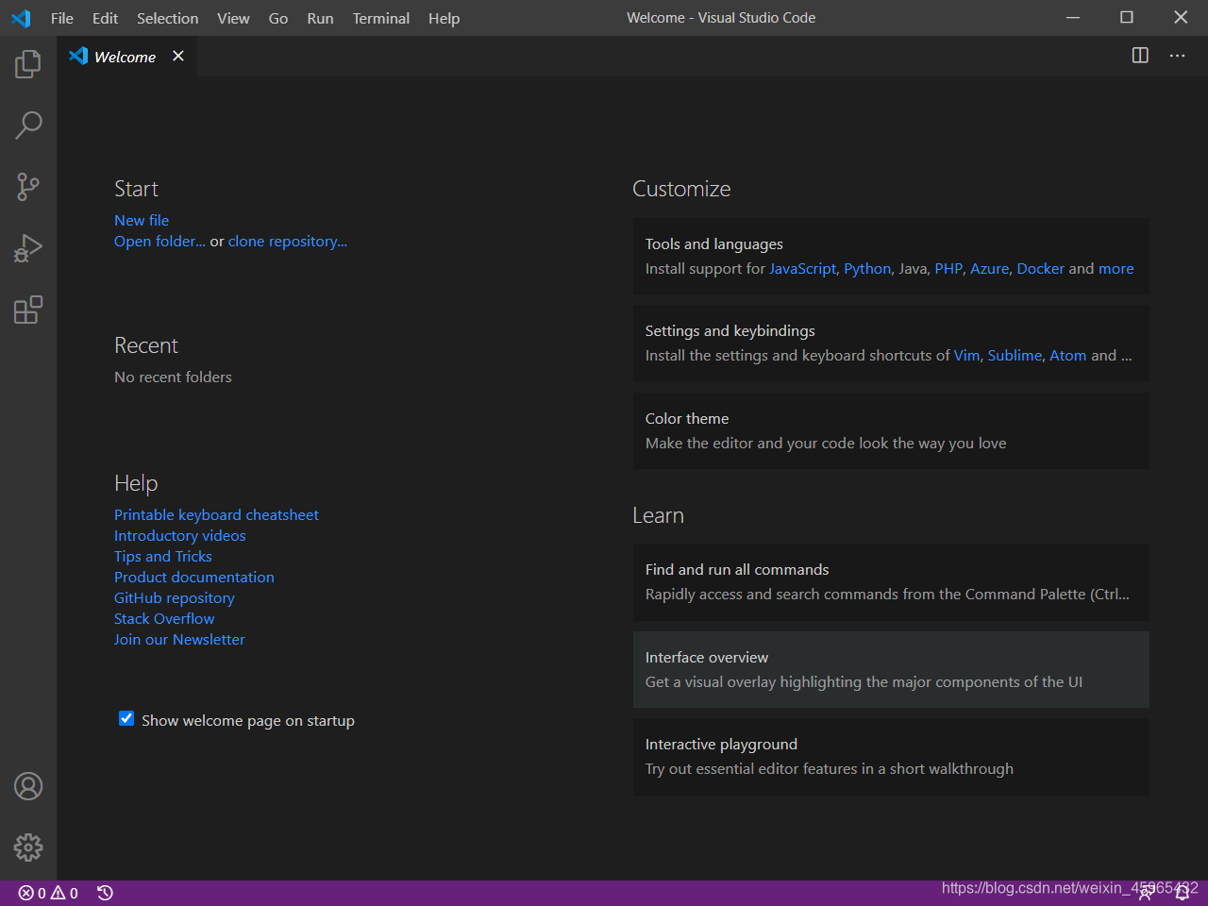Open the More Actions ellipsis menu
Viewport: 1208px width, 906px height.
pos(1177,56)
